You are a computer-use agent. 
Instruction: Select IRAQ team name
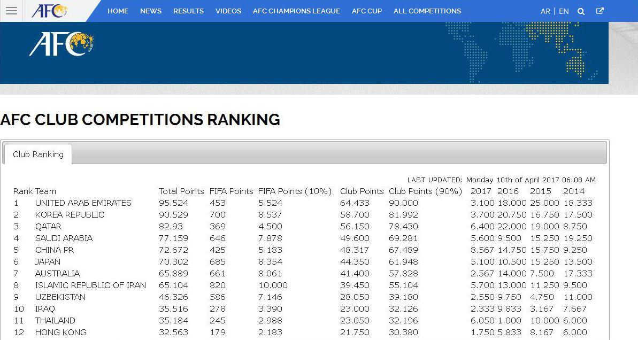tap(45, 309)
